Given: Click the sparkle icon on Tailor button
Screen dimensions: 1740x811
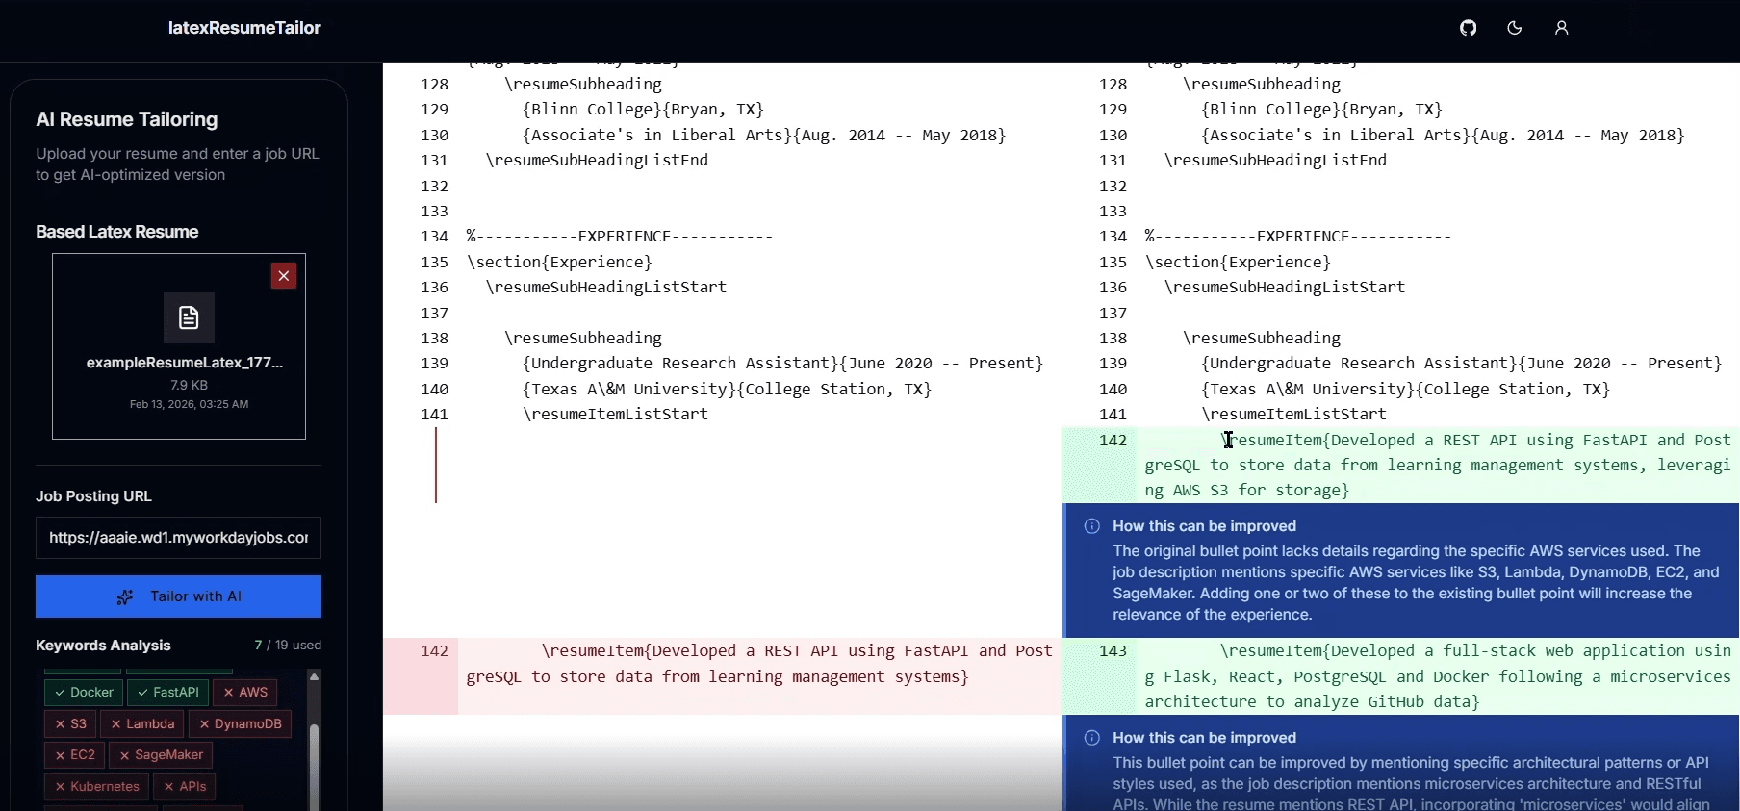Looking at the screenshot, I should click(x=125, y=597).
